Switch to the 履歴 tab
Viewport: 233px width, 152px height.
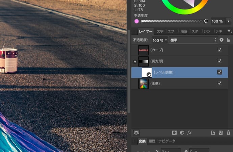[152, 141]
